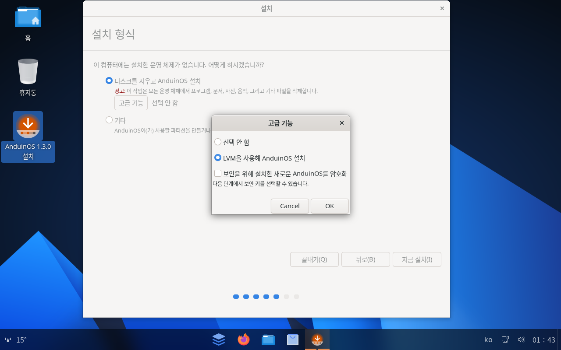
Task: Launch Firefox from the taskbar
Action: click(x=243, y=339)
